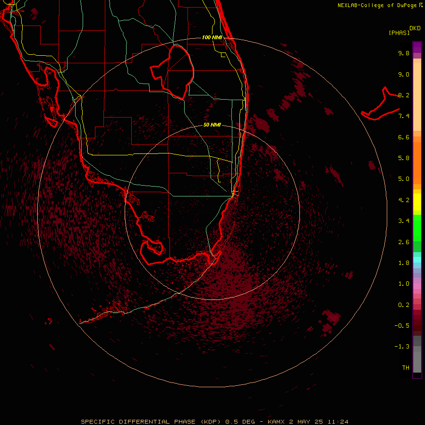Click the TH label on the color scale

tap(406, 368)
